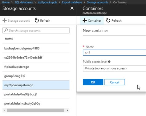The image size is (146, 116).
Task: Click the Refresh icon in Containers panel
Action: [x=108, y=20]
